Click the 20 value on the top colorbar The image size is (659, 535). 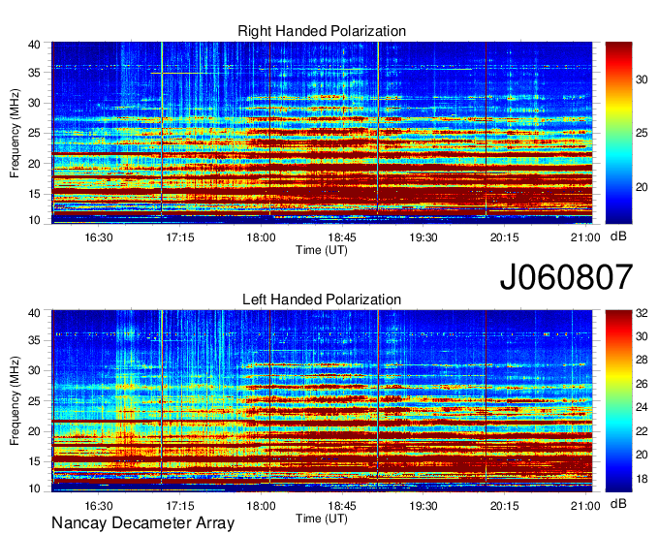[642, 187]
